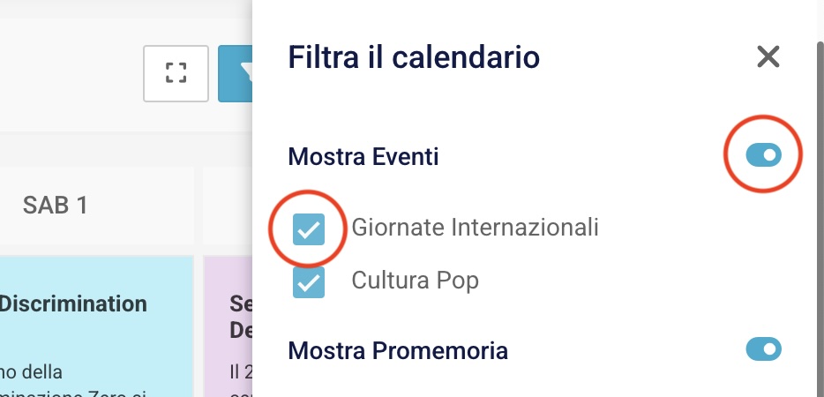The image size is (824, 397).
Task: Toggle the Mostra Eventi switch
Action: (763, 156)
